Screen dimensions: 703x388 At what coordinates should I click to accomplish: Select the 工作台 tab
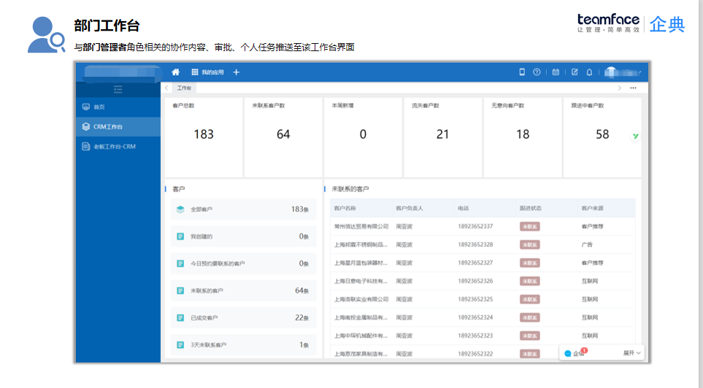pos(184,88)
